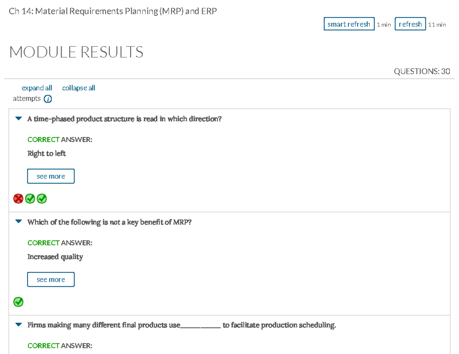Select the first green checkmark attempt icon

(x=30, y=199)
